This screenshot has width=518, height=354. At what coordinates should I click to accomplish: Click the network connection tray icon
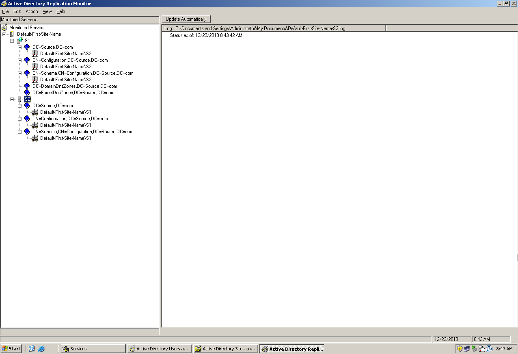pyautogui.click(x=467, y=349)
